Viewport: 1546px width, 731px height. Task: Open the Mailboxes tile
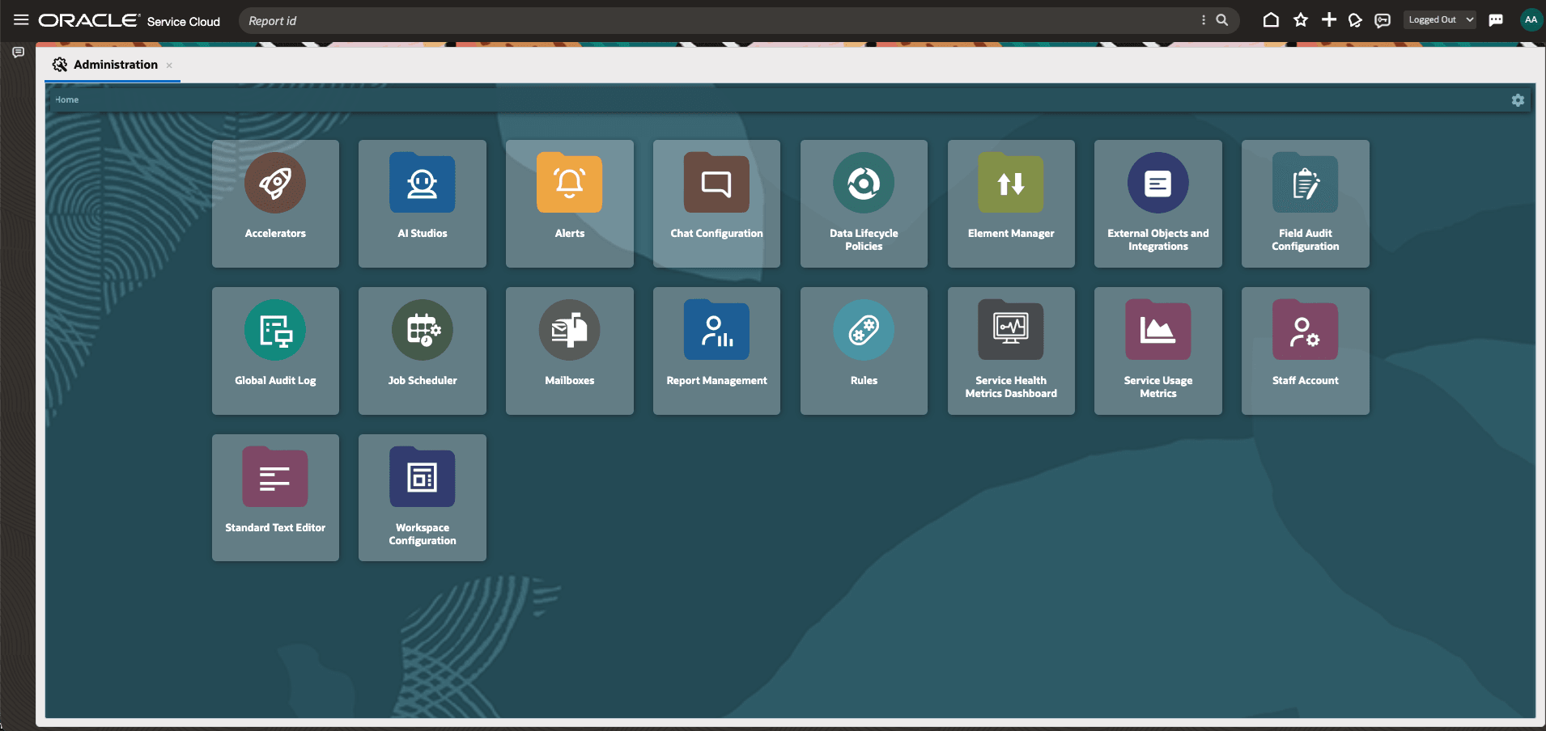pos(570,351)
